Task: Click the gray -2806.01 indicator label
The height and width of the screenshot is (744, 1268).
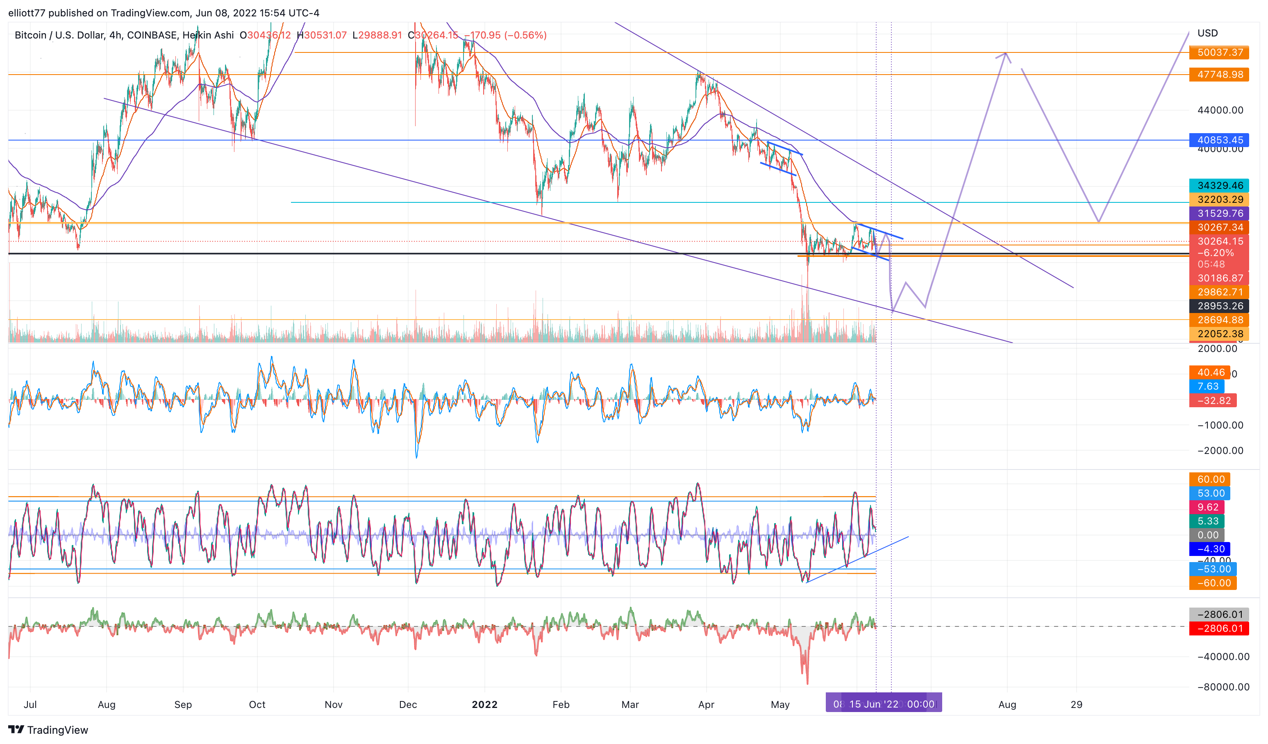Action: click(x=1219, y=614)
